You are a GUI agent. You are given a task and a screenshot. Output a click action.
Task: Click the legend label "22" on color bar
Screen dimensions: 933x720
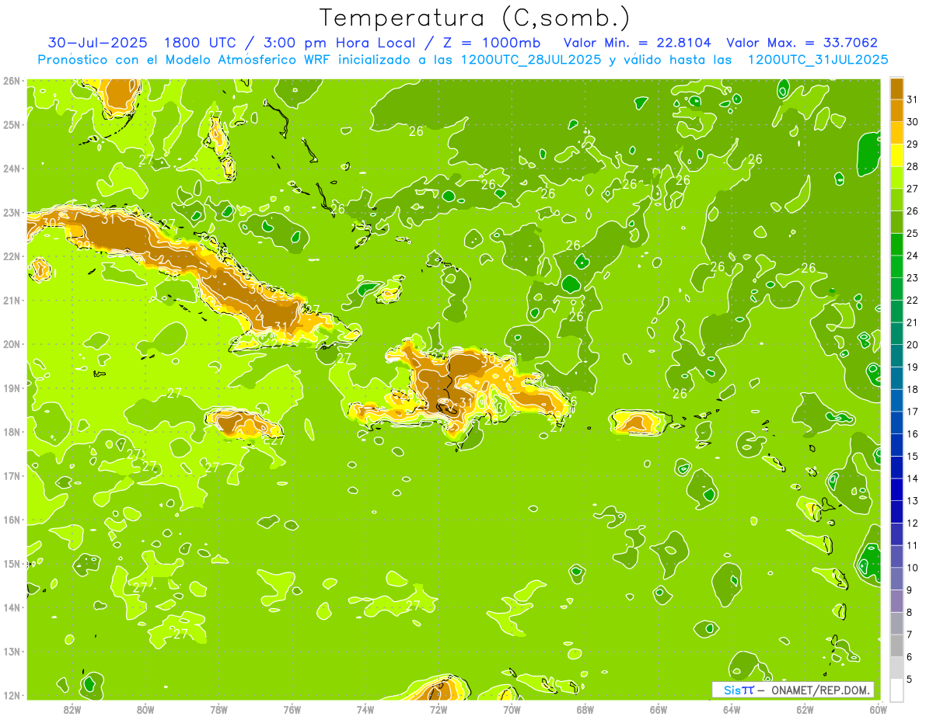click(913, 301)
